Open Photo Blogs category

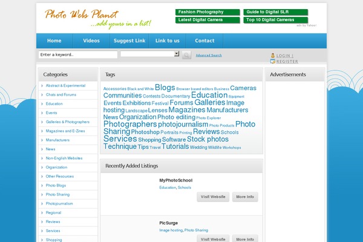(x=56, y=186)
